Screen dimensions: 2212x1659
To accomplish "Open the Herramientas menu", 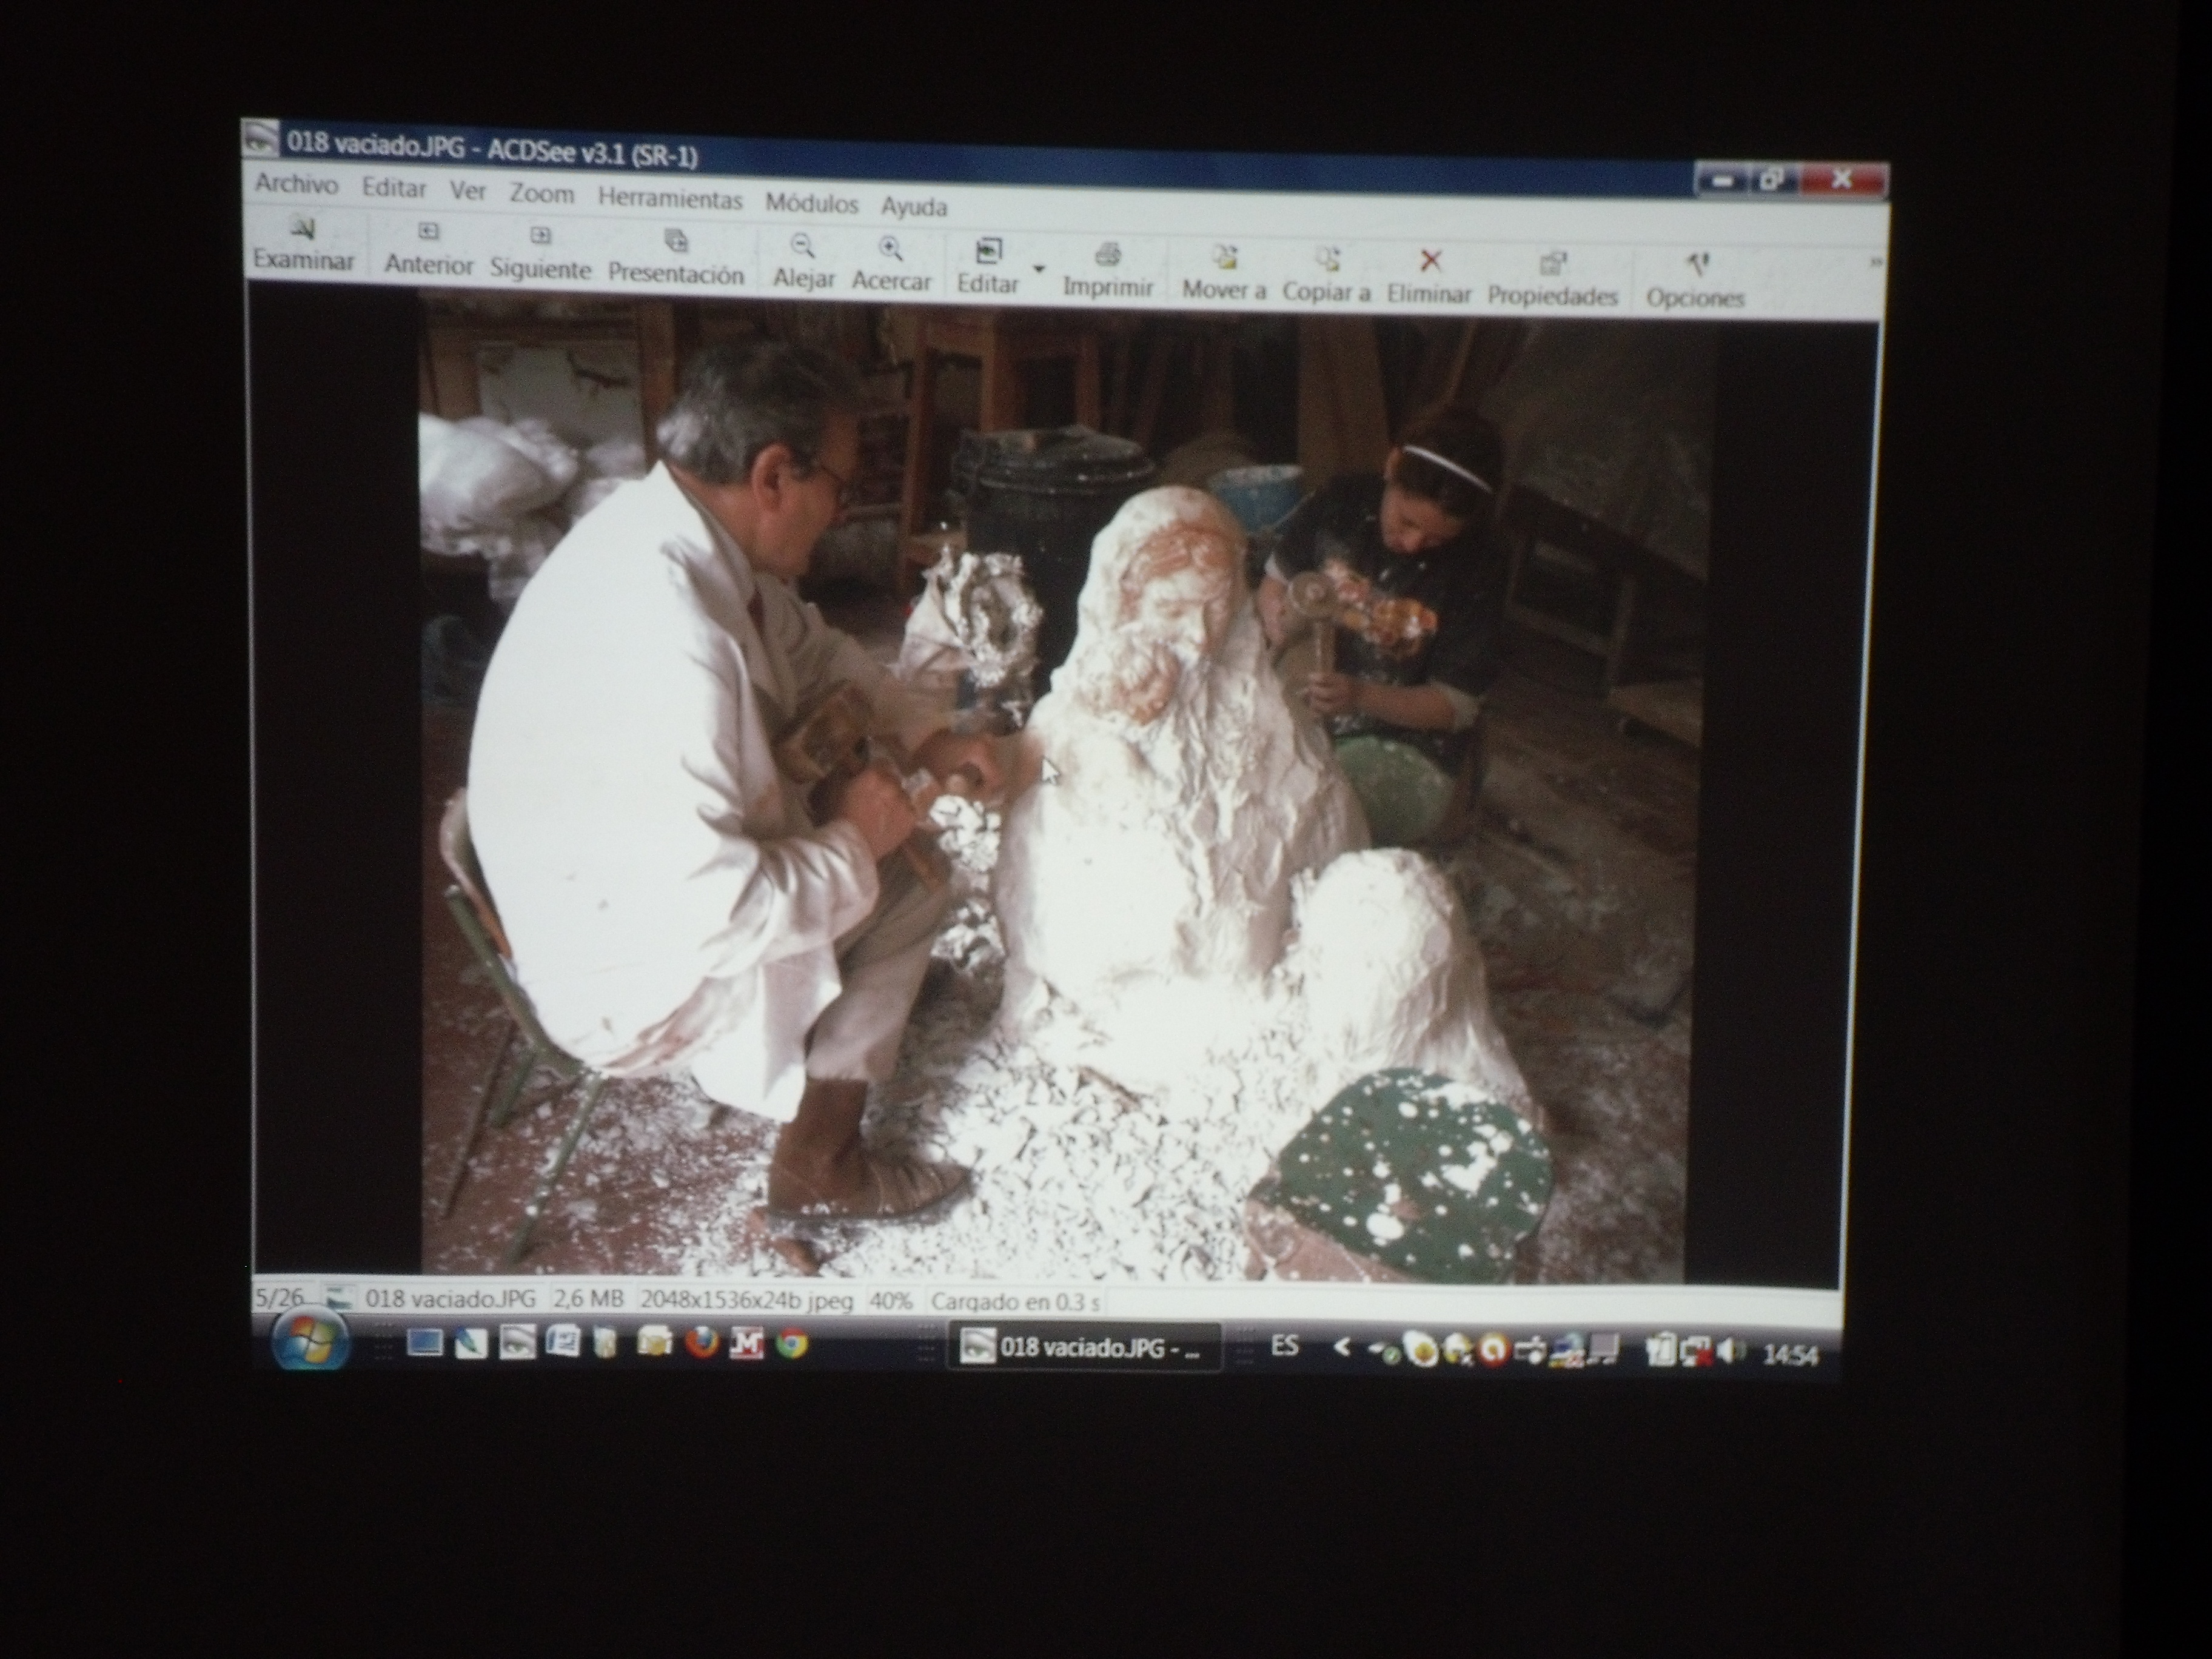I will (670, 199).
